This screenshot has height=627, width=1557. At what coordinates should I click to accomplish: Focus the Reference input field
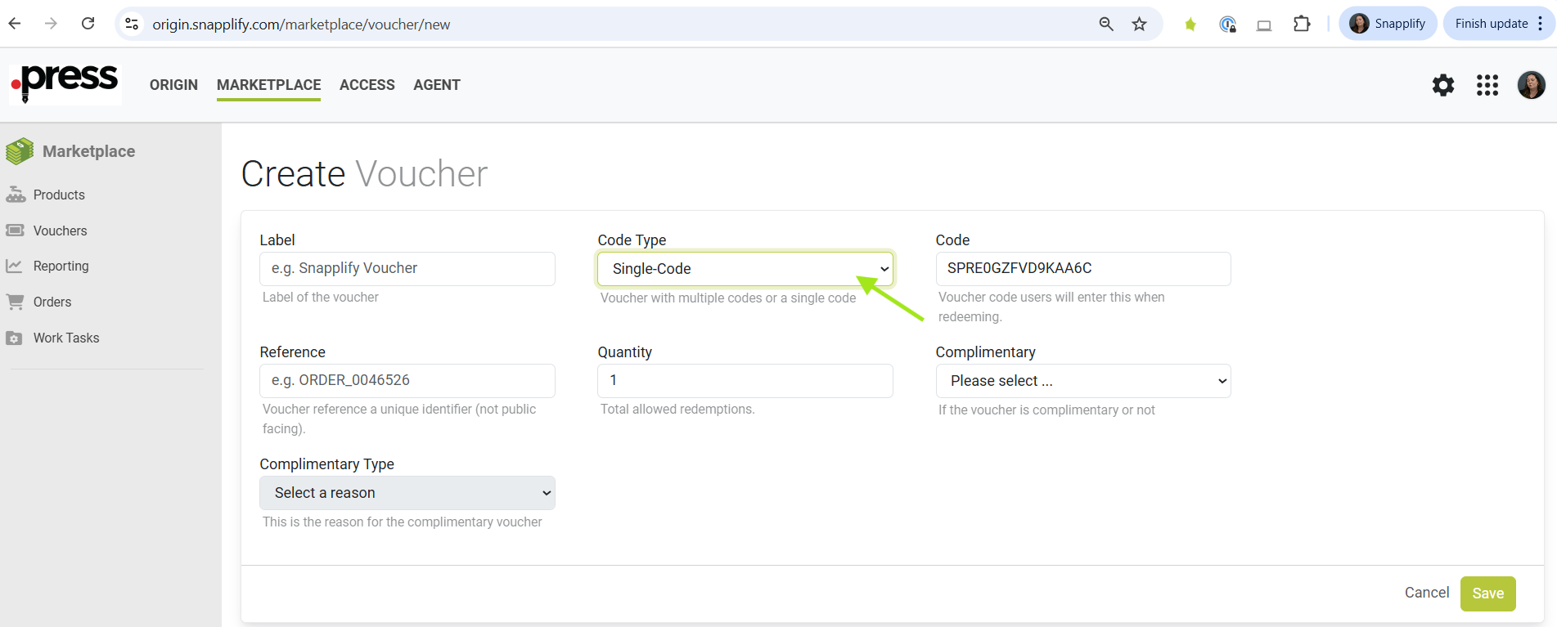(x=407, y=381)
